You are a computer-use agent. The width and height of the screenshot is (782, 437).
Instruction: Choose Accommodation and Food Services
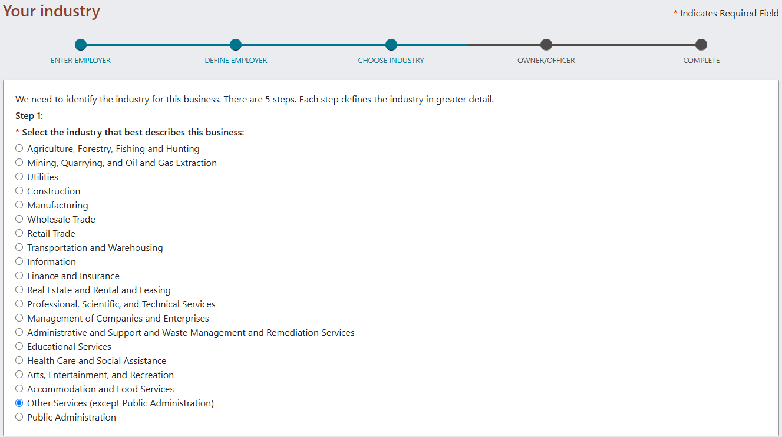tap(19, 388)
